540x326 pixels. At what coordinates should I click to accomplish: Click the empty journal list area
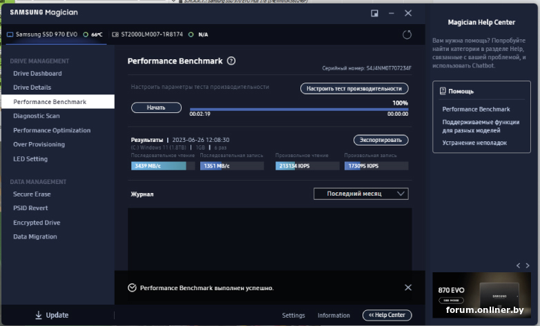[x=270, y=239]
